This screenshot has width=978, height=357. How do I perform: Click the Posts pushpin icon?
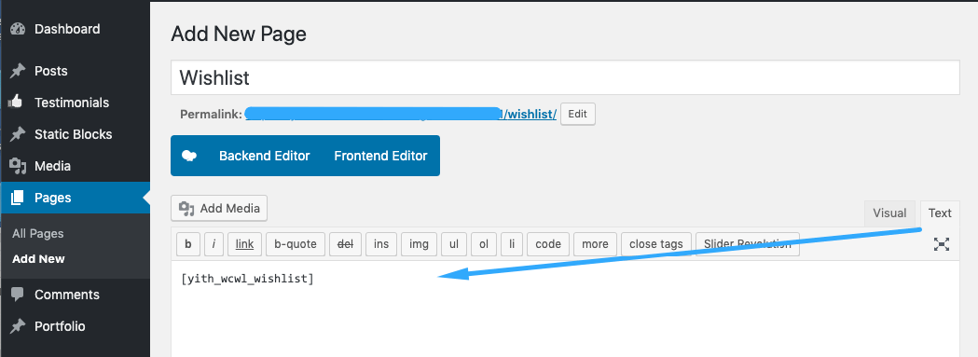[18, 71]
